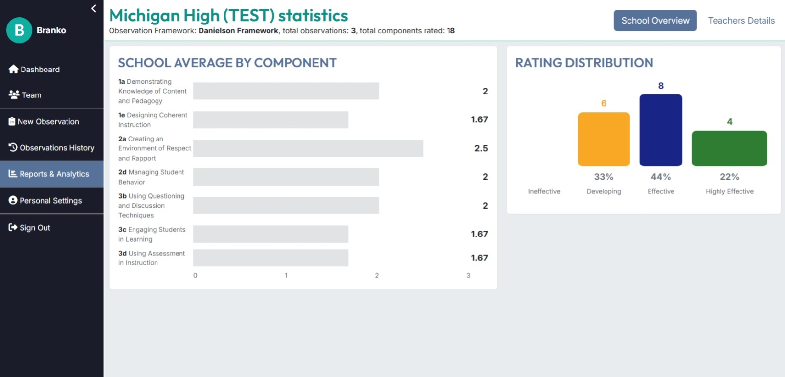
Task: Collapse the sidebar with the chevron arrow
Action: pos(93,8)
